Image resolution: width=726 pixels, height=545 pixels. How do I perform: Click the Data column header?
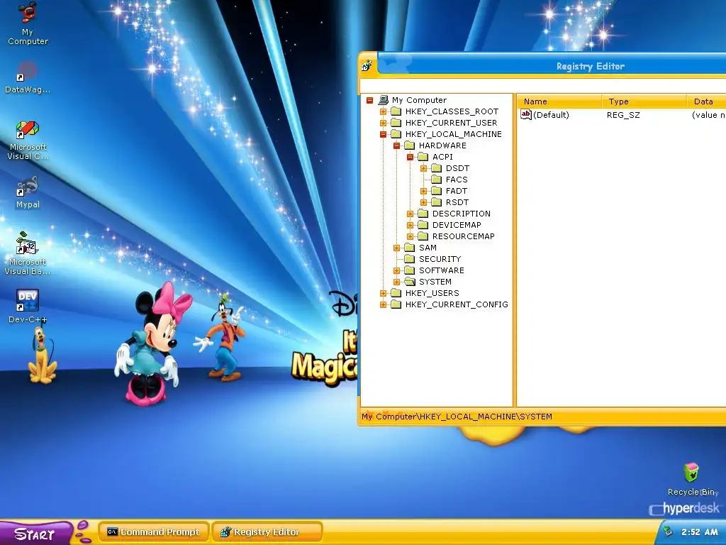click(707, 101)
